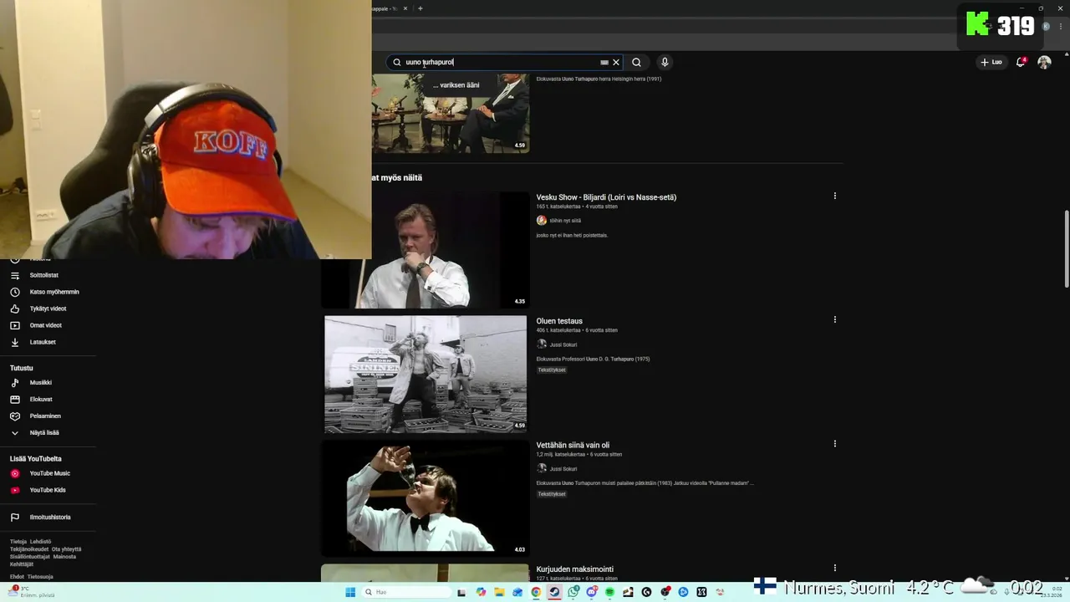Open Steam from the taskbar
The width and height of the screenshot is (1070, 602).
click(x=554, y=592)
